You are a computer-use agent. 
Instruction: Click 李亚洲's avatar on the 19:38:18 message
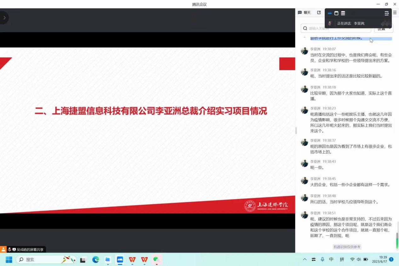(x=305, y=89)
